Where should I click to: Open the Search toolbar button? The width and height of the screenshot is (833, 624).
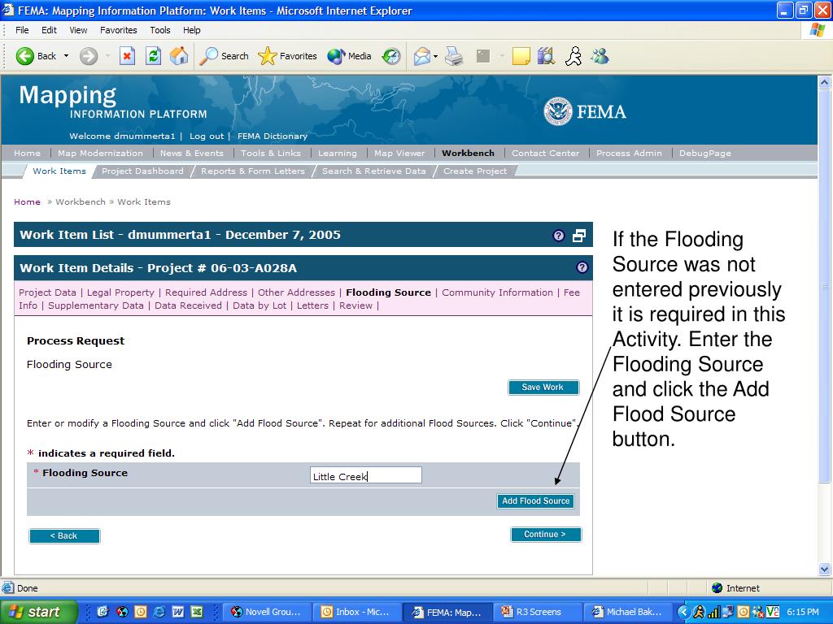224,56
